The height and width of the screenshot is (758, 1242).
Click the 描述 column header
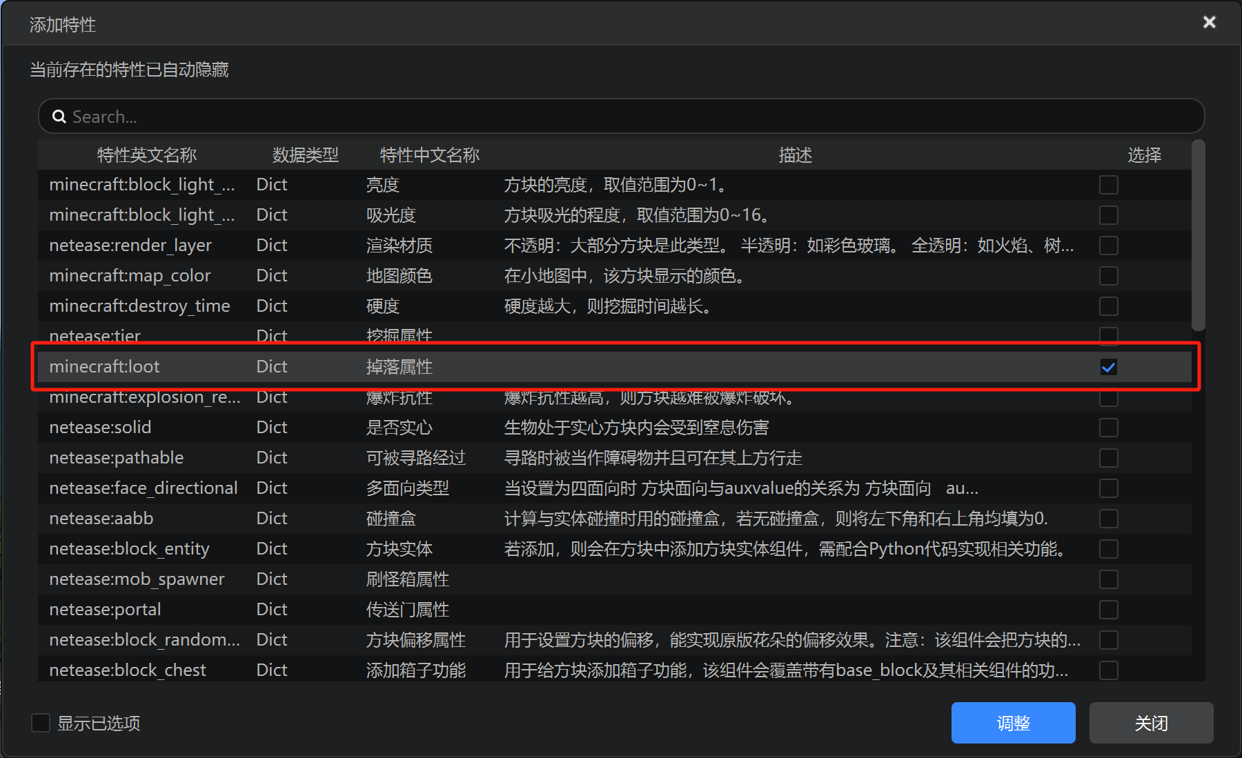click(795, 155)
